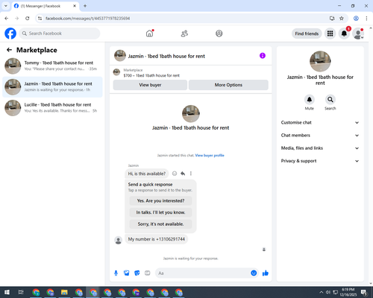
Task: Open File Explorer from the taskbar
Action: pos(64,292)
